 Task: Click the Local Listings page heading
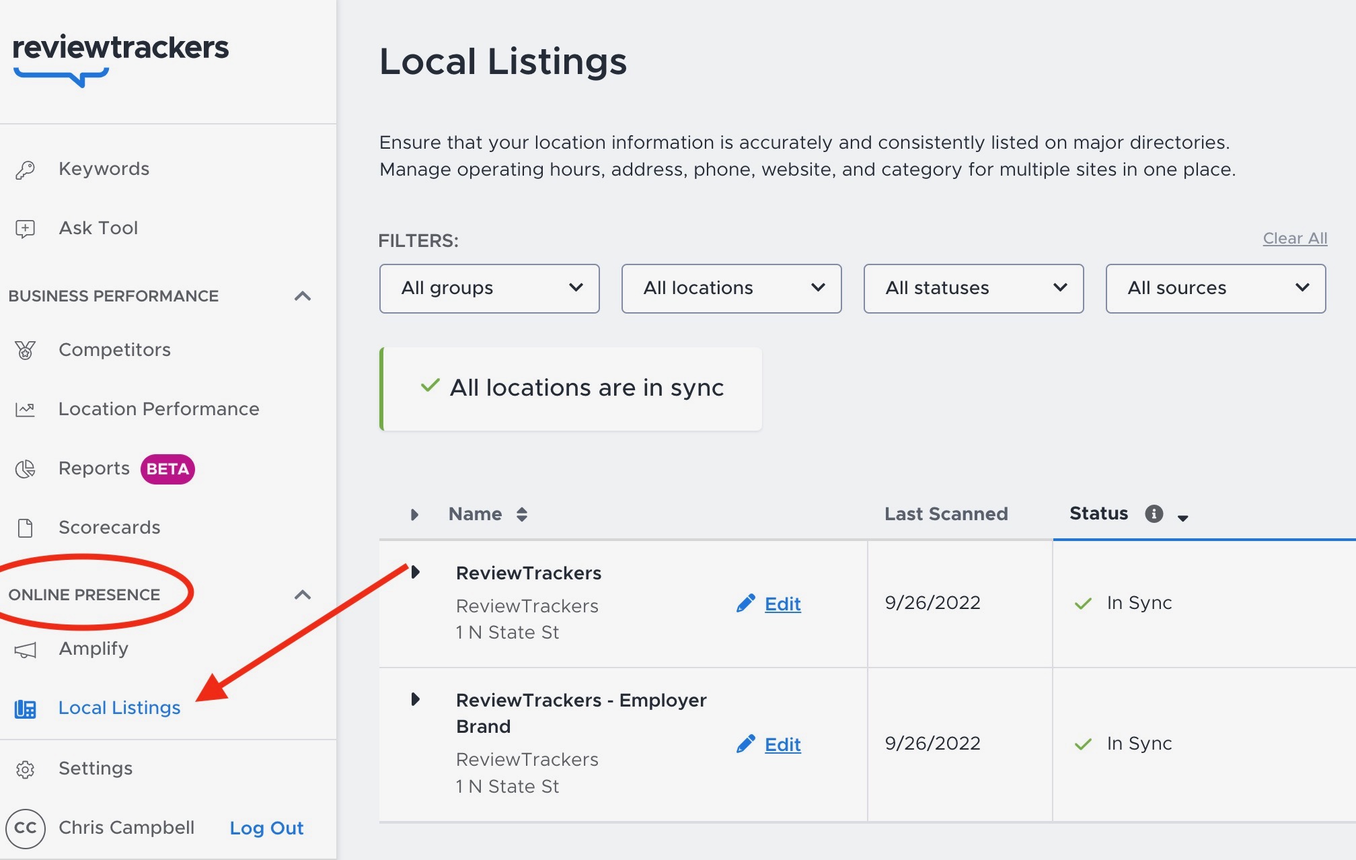point(503,61)
